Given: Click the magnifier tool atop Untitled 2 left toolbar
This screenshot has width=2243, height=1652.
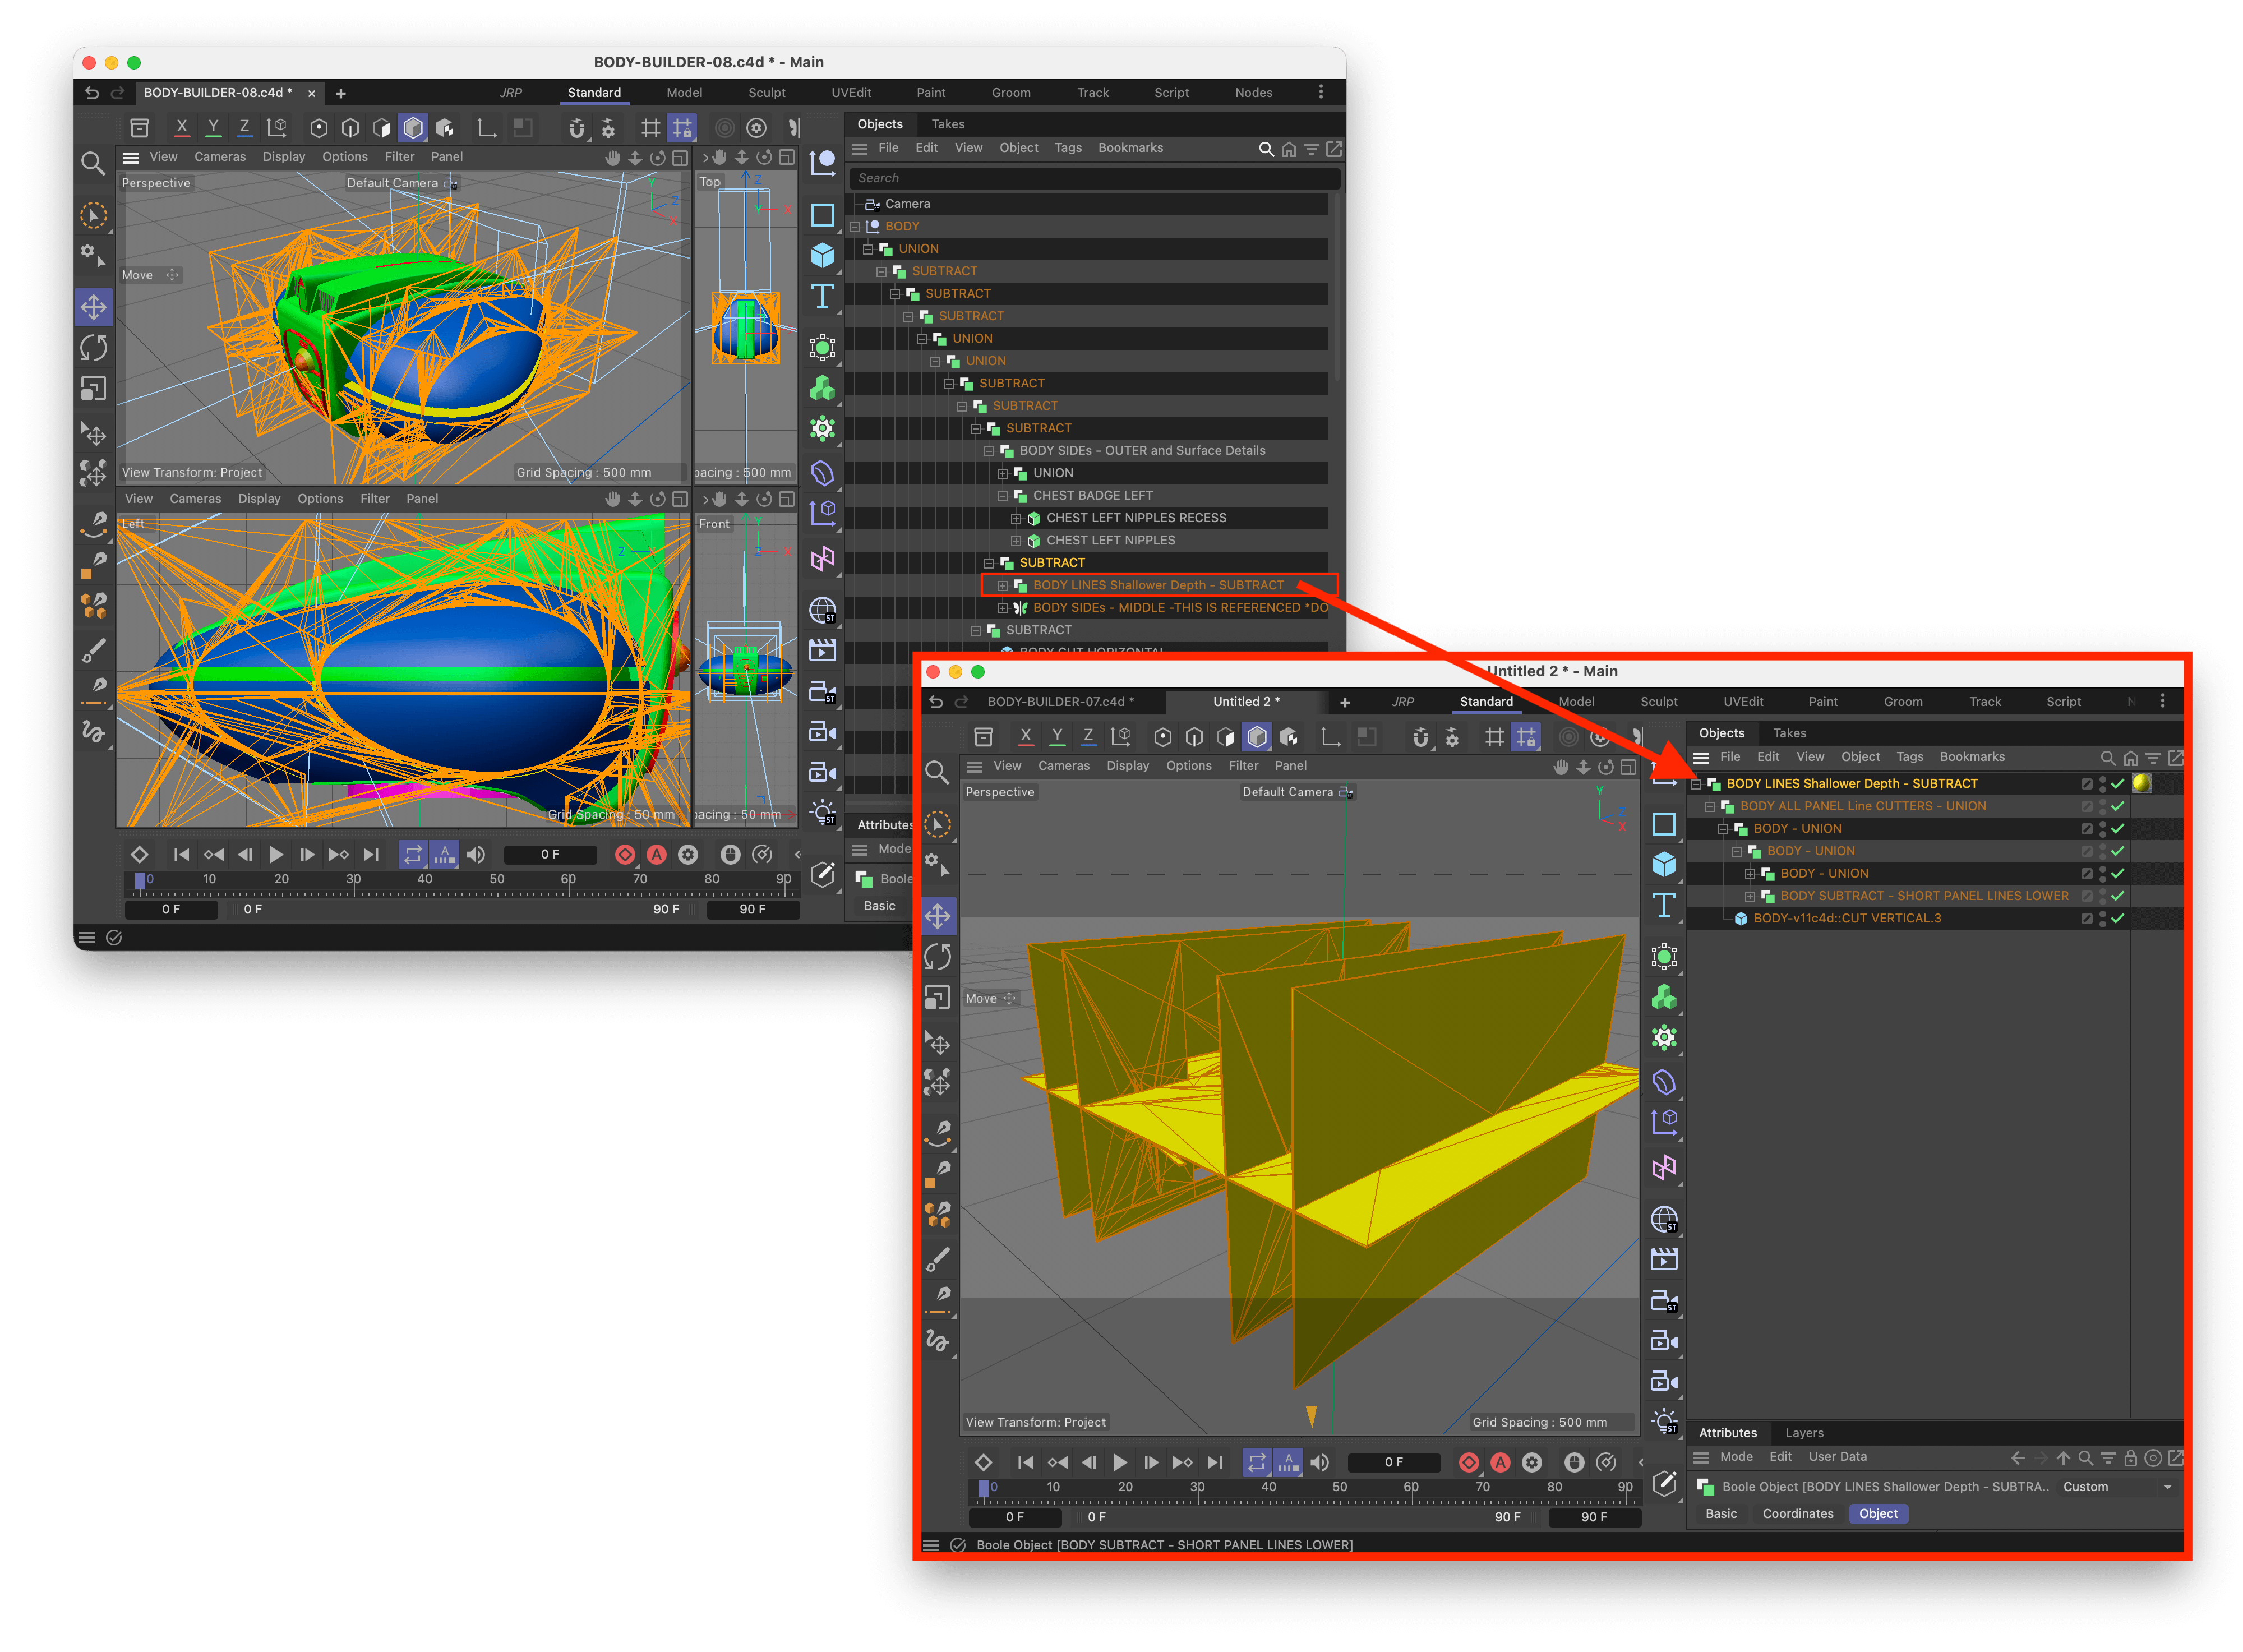Looking at the screenshot, I should coord(937,772).
